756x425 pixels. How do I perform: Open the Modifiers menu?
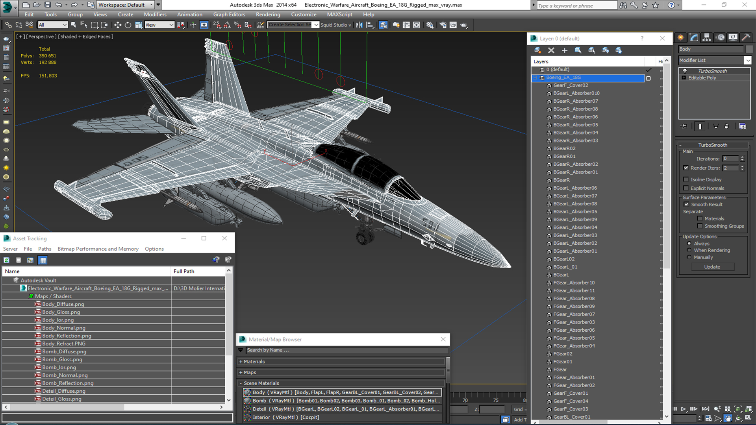[155, 15]
